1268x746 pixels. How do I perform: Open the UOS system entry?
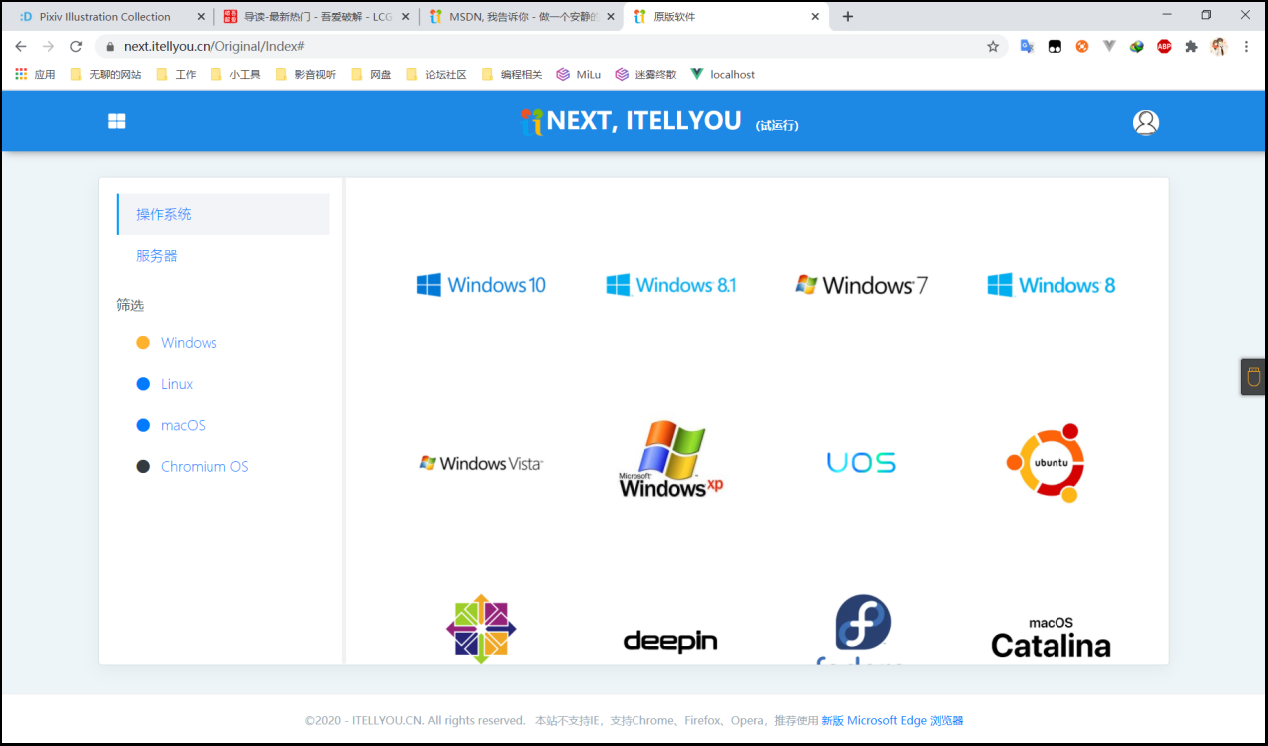point(860,462)
